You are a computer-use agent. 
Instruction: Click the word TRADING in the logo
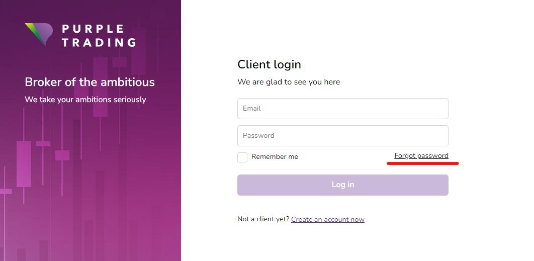(x=99, y=43)
